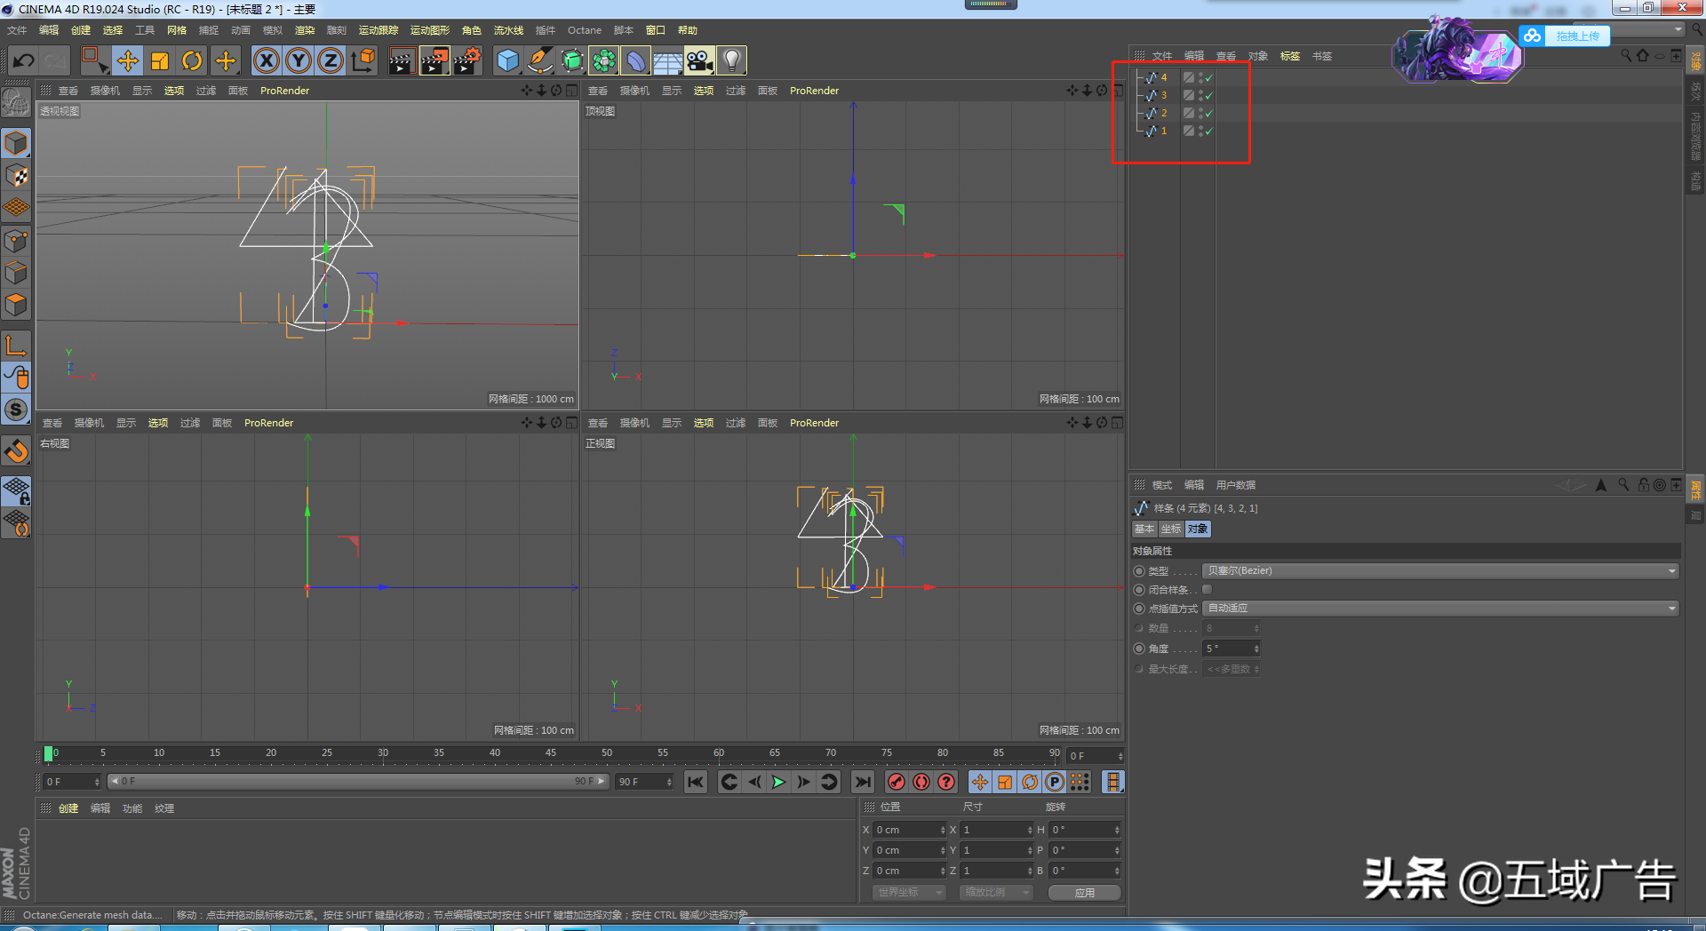Open the world coordinates dropdown
Image resolution: width=1706 pixels, height=931 pixels.
click(x=908, y=892)
